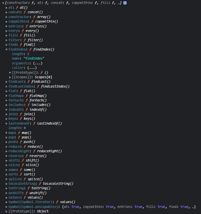
Task: Expand the reduce function entry
Action: click(6, 147)
